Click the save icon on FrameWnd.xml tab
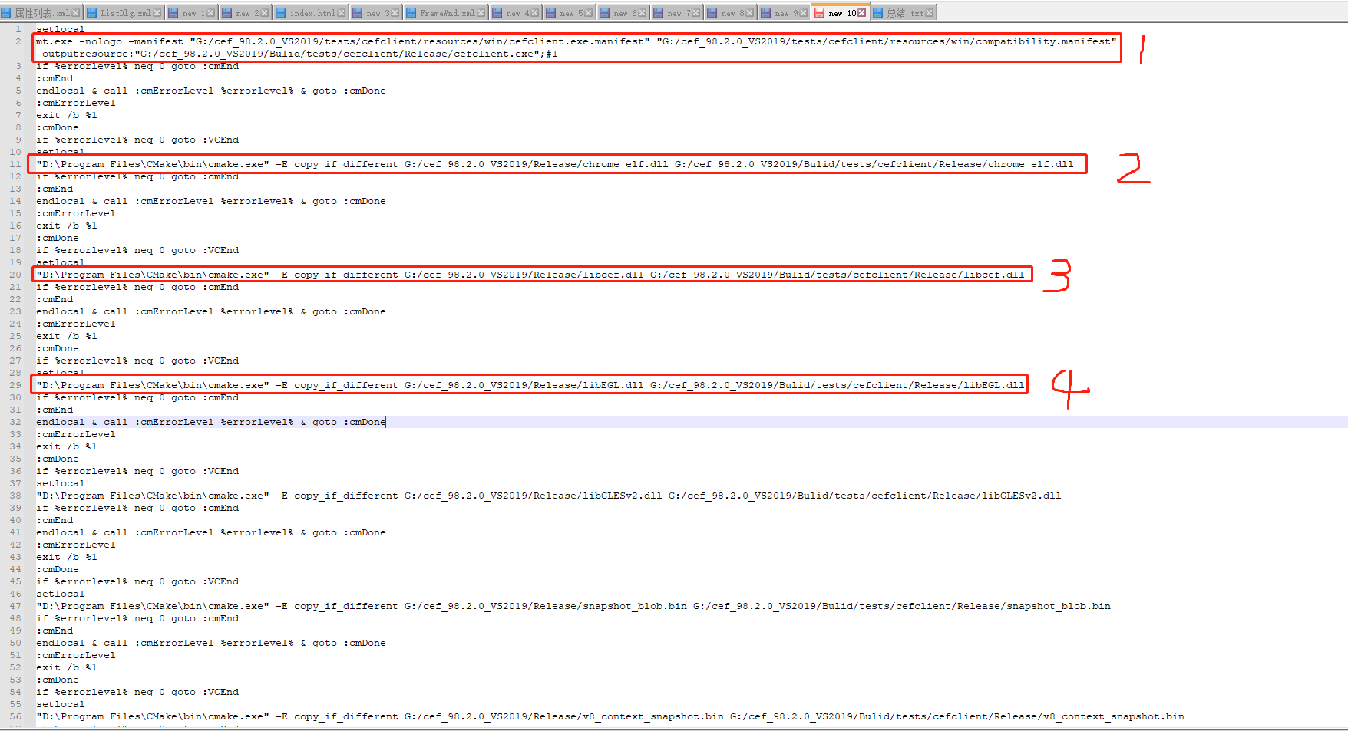This screenshot has width=1348, height=731. (411, 12)
